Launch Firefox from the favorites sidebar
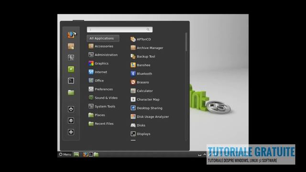Viewport: 306px width, 172px height. tap(71, 35)
